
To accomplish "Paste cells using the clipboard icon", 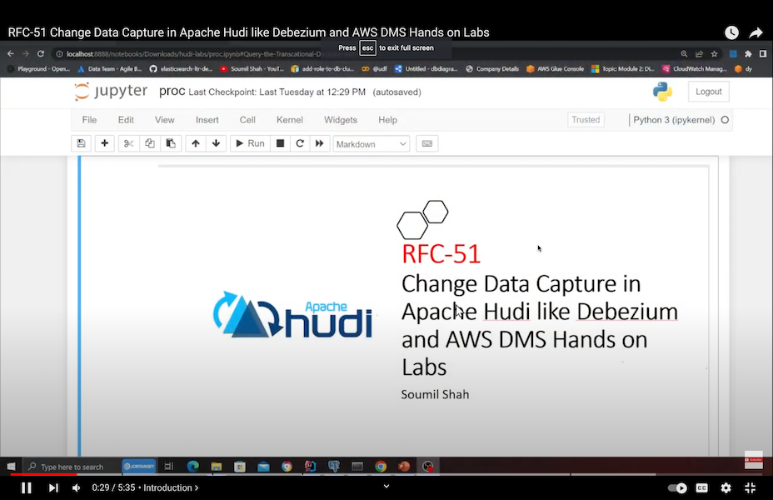I will click(171, 143).
